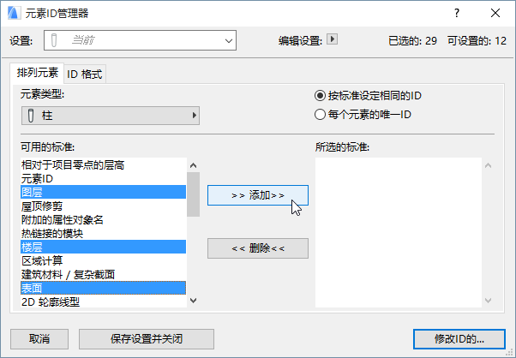Click 保存设置并关闭 button
The width and height of the screenshot is (516, 358).
pyautogui.click(x=145, y=338)
